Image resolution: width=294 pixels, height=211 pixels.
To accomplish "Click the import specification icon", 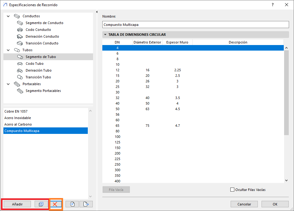I will click(x=72, y=204).
